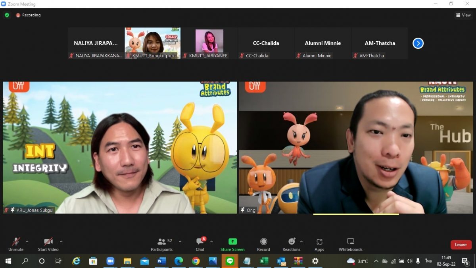Open Microsoft Word from the taskbar
476x268 pixels.
tap(161, 261)
